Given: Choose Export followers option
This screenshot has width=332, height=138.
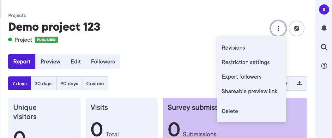Looking at the screenshot, I should [x=242, y=77].
